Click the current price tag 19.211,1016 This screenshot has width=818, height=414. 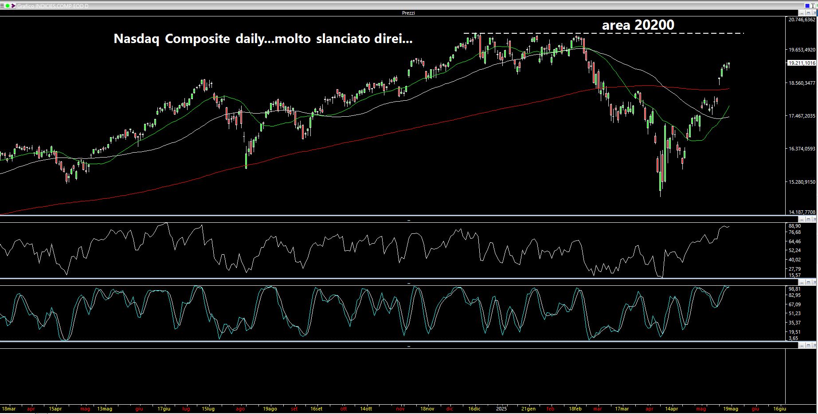(x=802, y=63)
